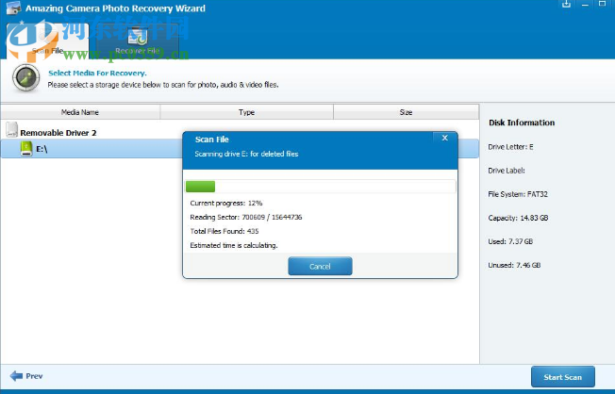Image resolution: width=615 pixels, height=394 pixels.
Task: Click the blue Prev arrow icon
Action: [16, 376]
